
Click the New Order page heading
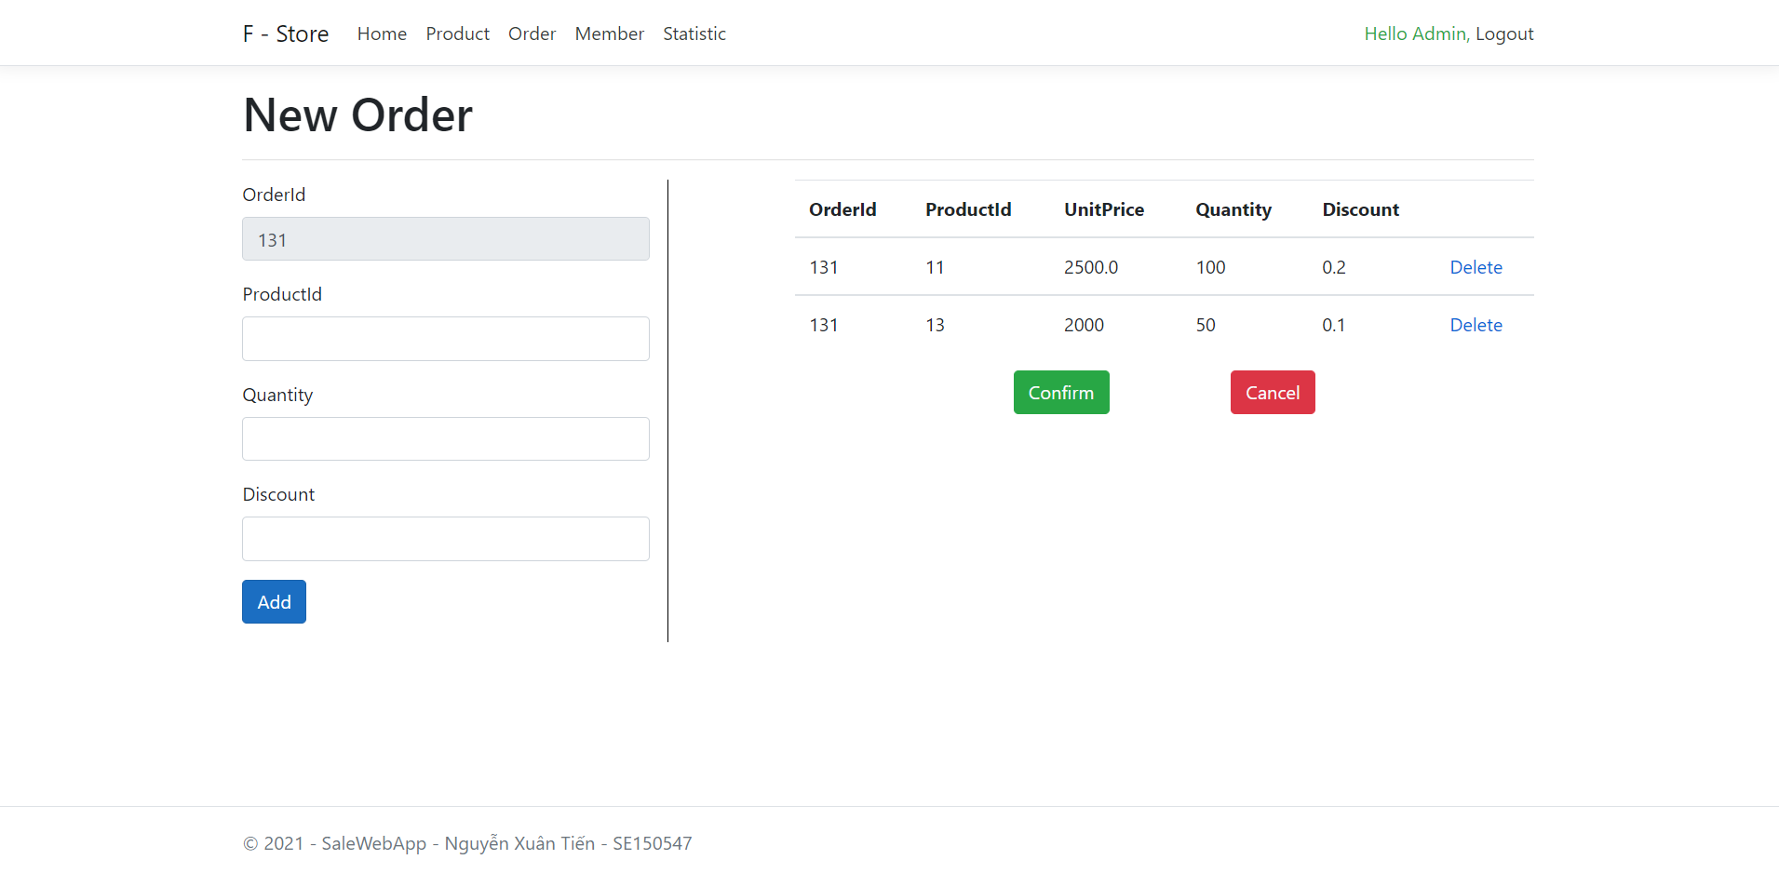[357, 114]
